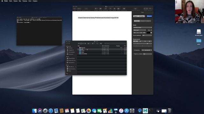Open the Finder share button
Viewport: 204px width, 114px height.
(x=97, y=44)
